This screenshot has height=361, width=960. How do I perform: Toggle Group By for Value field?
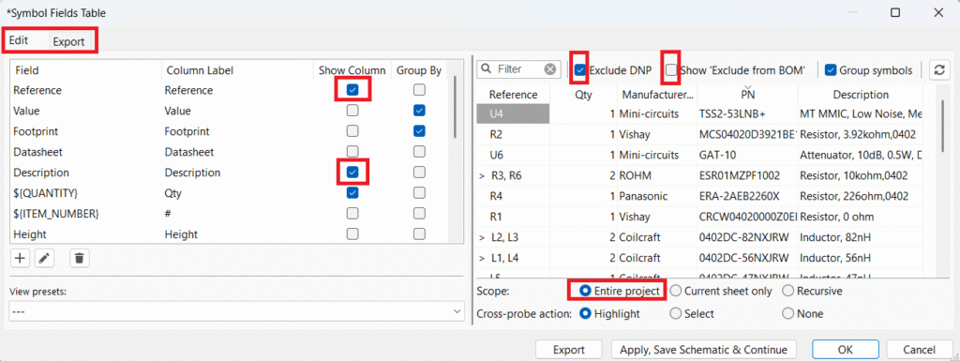(x=419, y=111)
